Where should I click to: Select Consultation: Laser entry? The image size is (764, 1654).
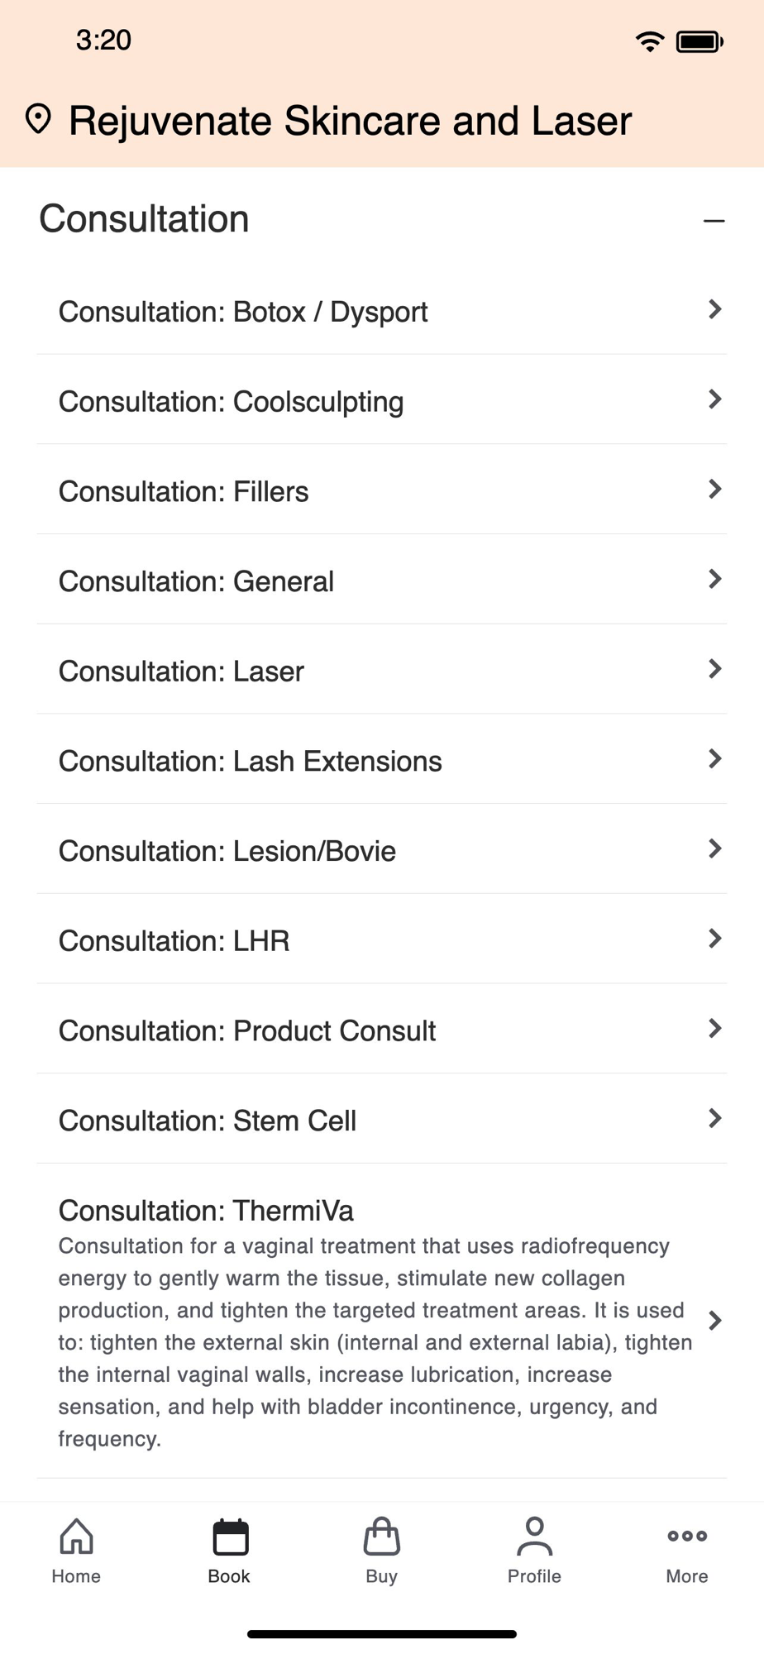tap(181, 672)
